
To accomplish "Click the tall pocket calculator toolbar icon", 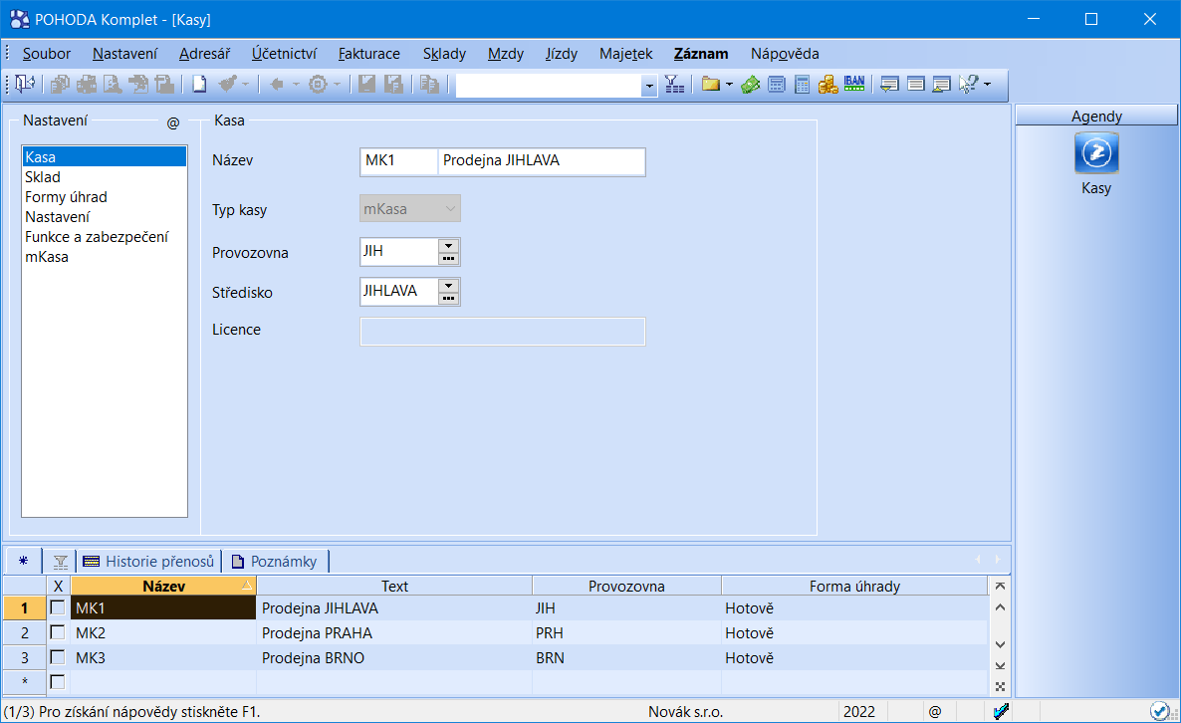I will point(803,84).
